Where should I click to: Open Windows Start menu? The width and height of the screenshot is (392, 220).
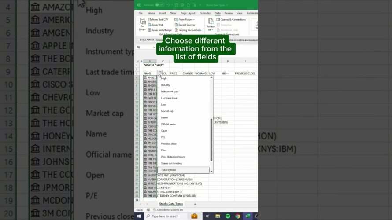tap(139, 216)
